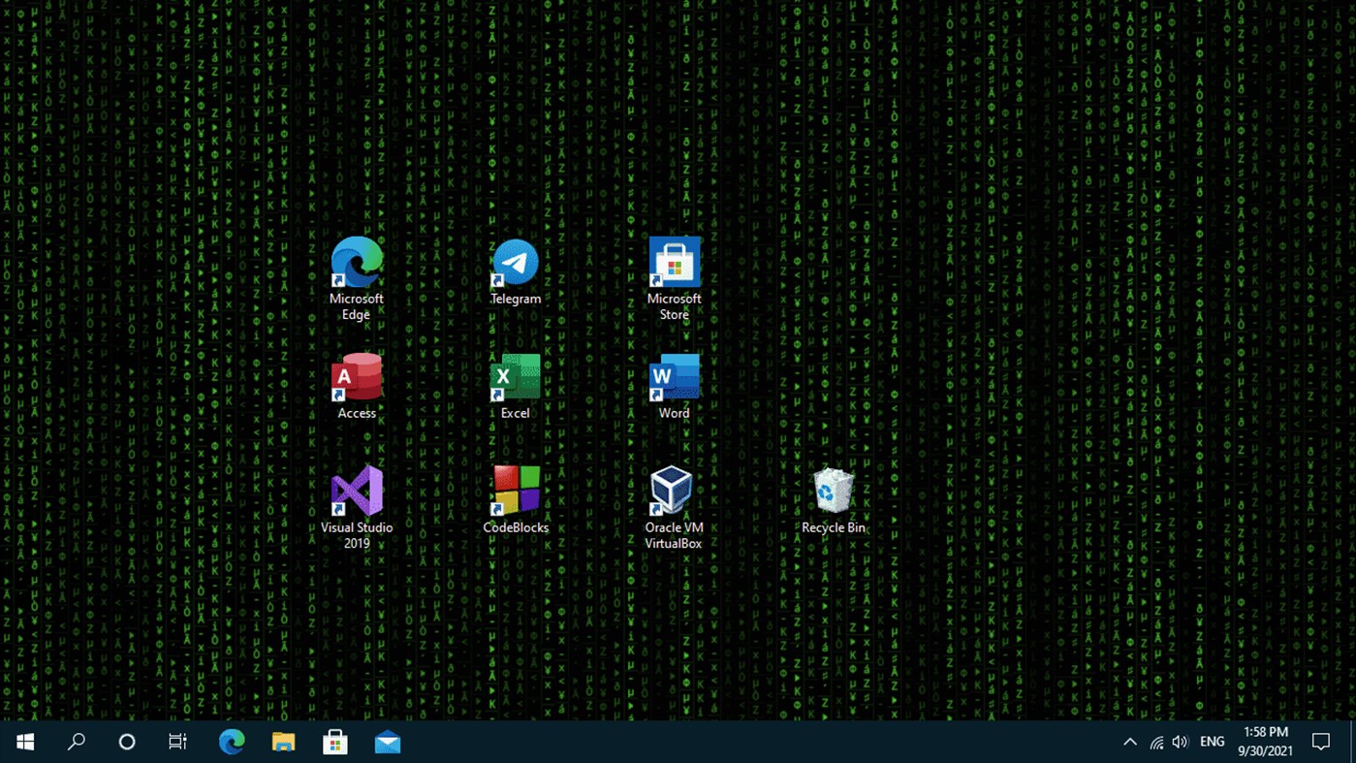Open the volume control

point(1179,741)
